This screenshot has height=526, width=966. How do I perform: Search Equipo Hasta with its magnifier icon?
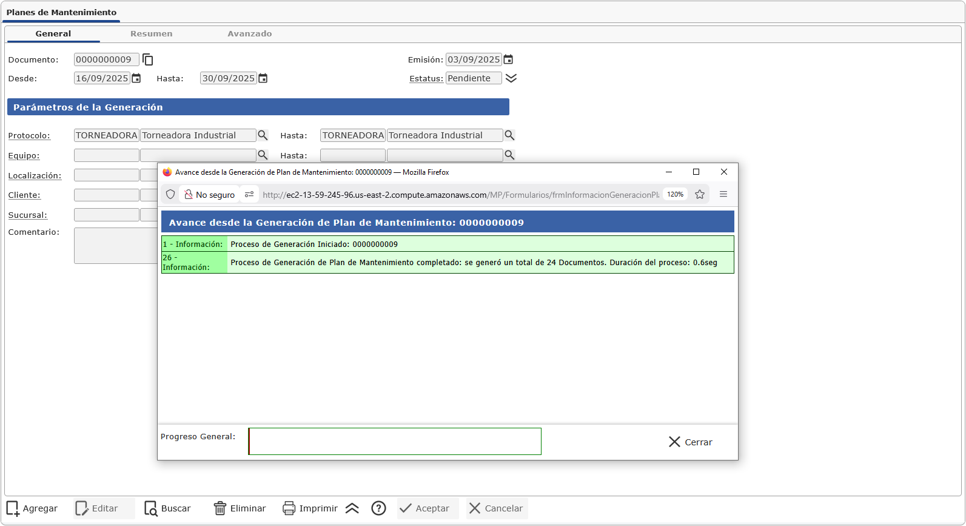[509, 155]
